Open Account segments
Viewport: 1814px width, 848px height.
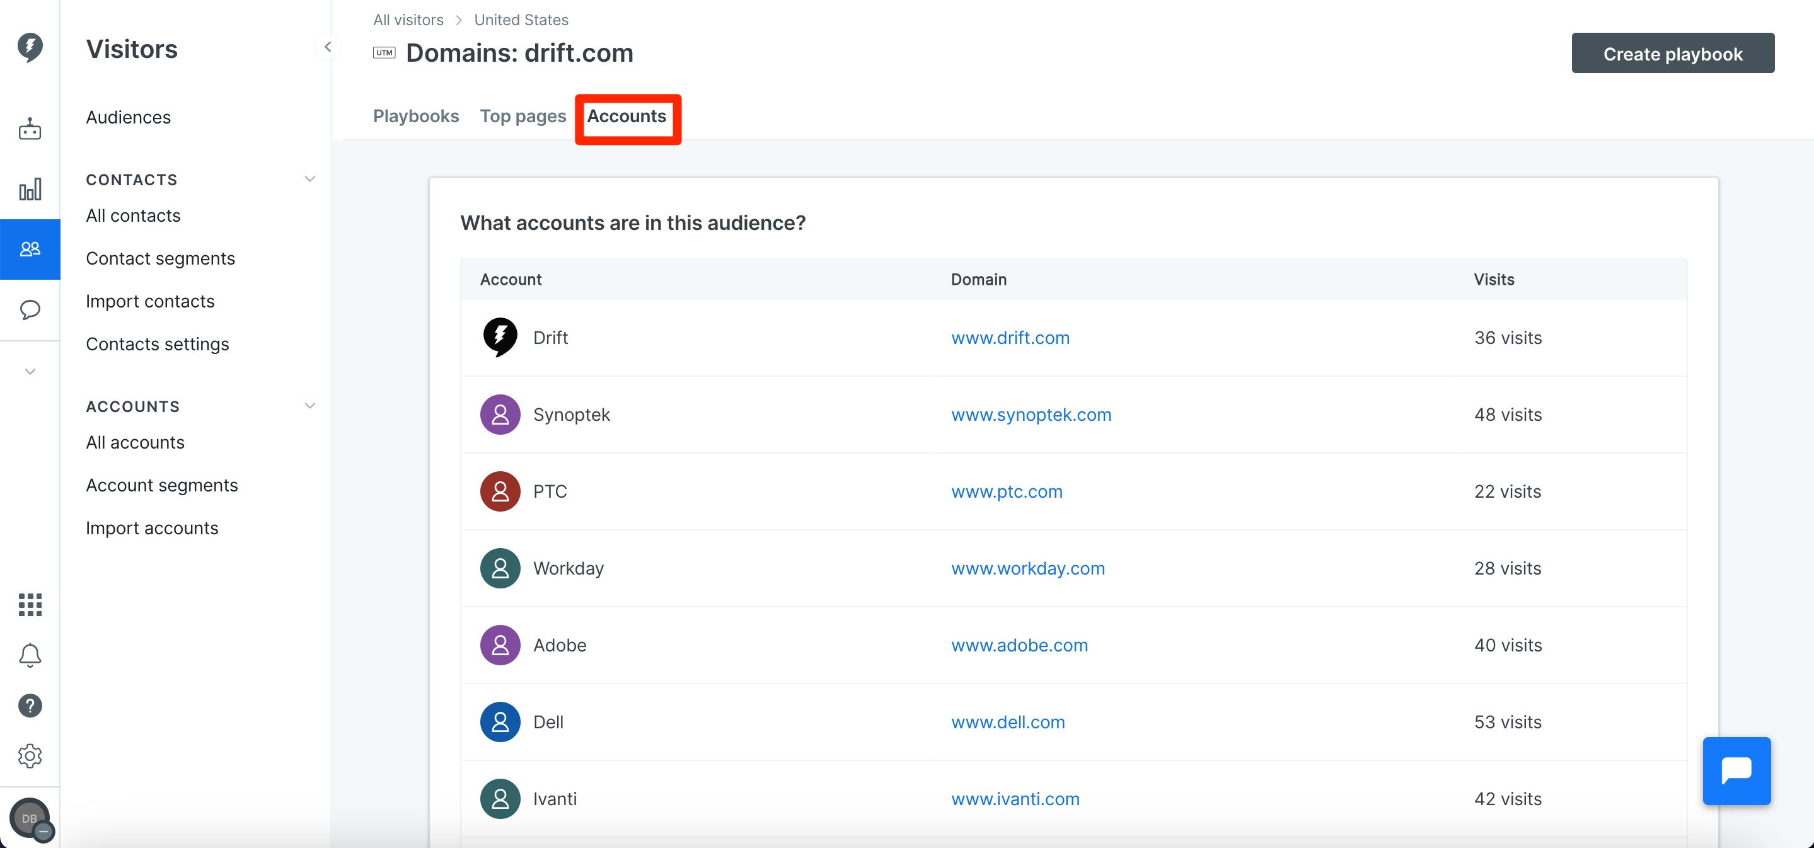coord(162,485)
